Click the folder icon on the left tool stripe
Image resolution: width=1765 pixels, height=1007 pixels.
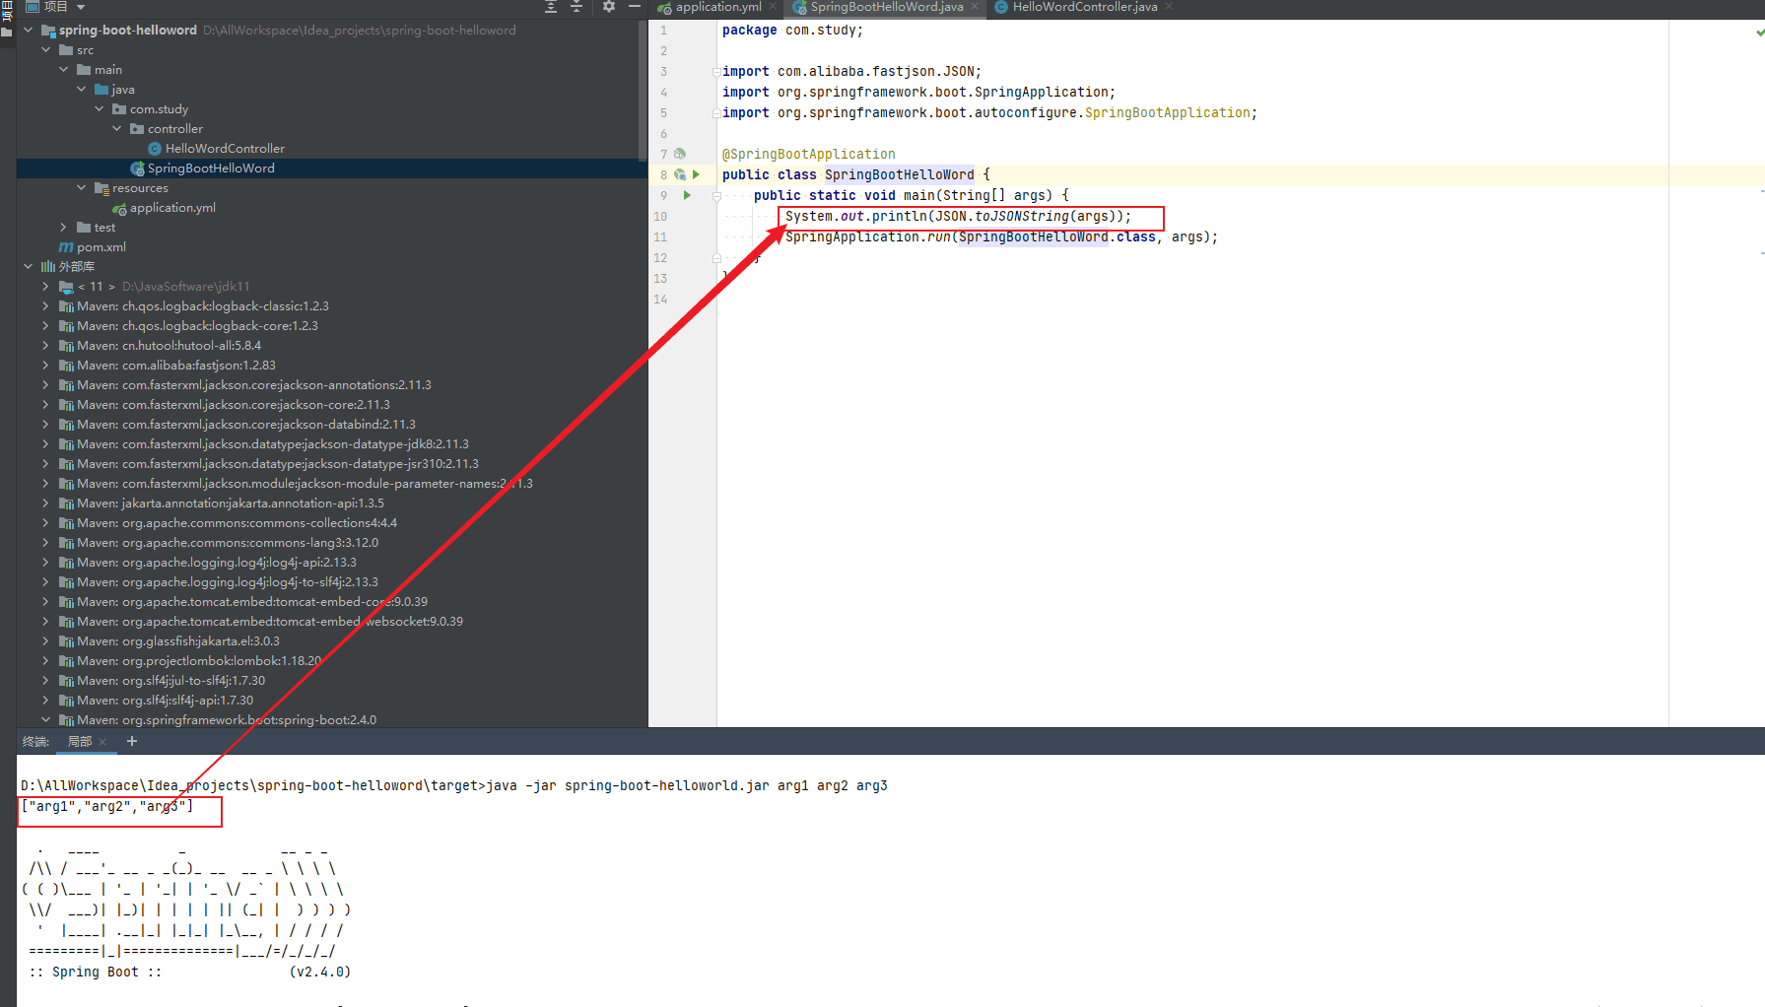(7, 32)
